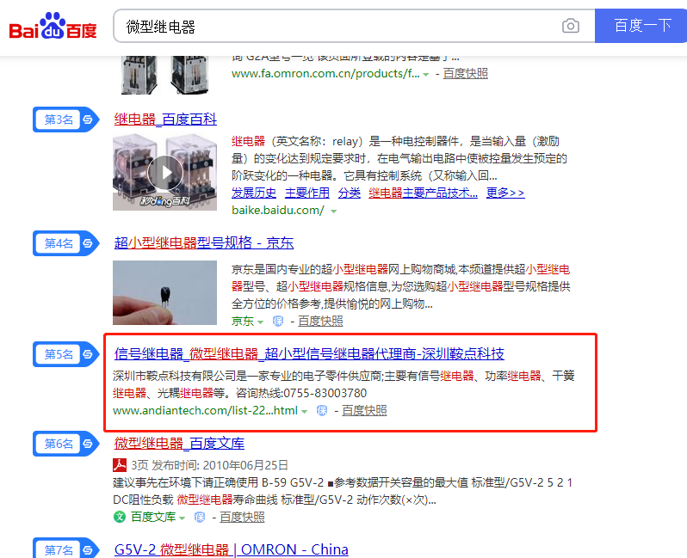
Task: Open 发展历史 sublink
Action: [254, 193]
